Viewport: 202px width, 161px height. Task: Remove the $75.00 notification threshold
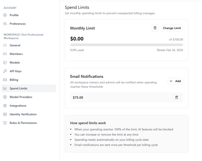coord(176,97)
